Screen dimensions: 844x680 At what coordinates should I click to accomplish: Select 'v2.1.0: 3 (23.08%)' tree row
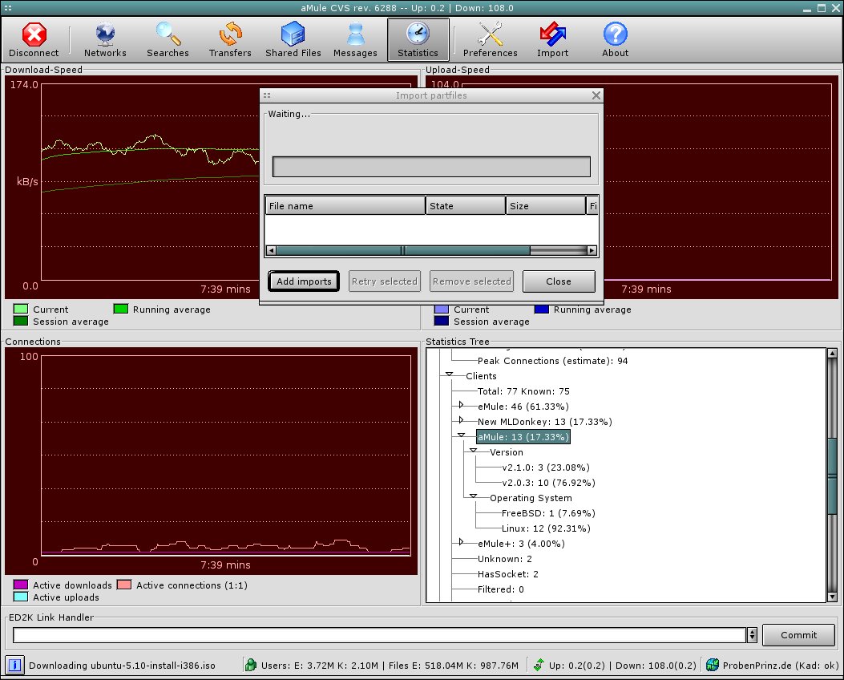click(545, 467)
